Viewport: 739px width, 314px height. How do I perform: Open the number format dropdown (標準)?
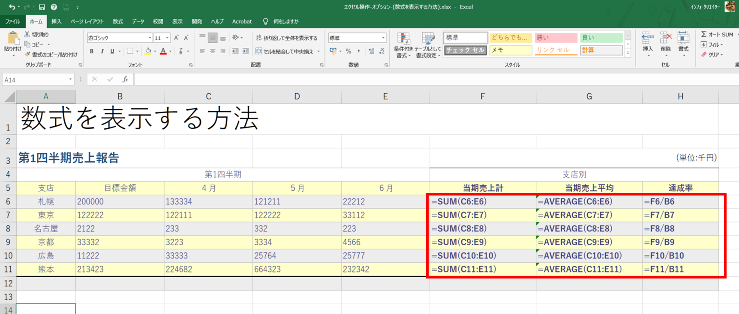click(383, 38)
